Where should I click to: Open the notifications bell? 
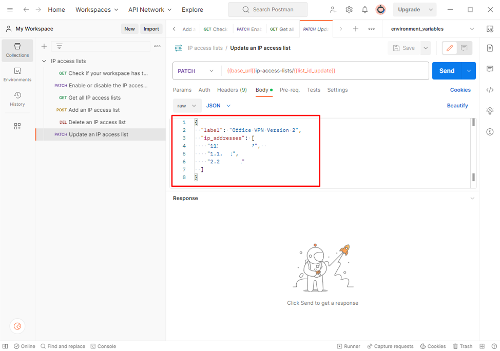click(365, 10)
